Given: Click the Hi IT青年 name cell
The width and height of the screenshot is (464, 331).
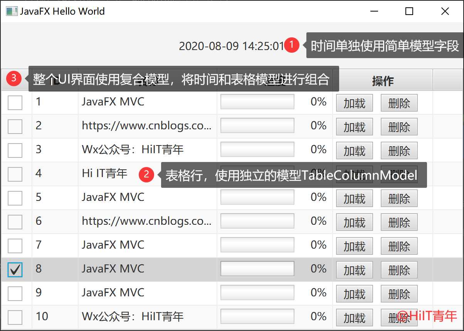Looking at the screenshot, I should tap(104, 174).
